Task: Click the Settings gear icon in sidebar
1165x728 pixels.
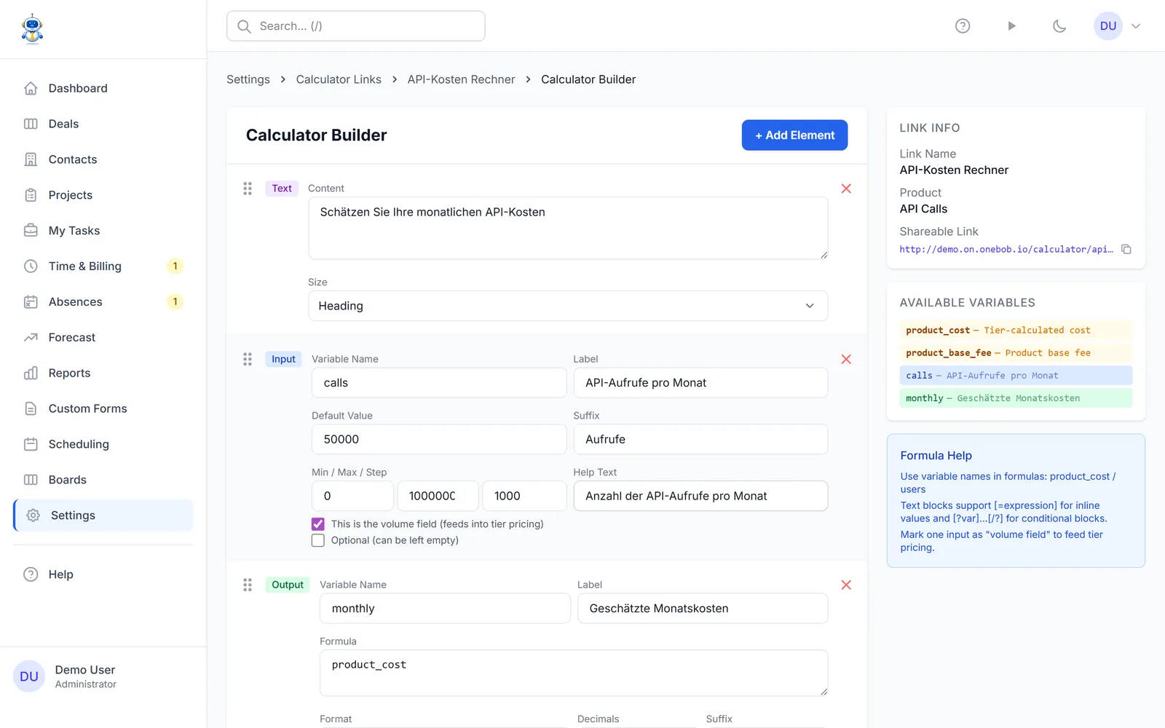Action: pos(33,515)
